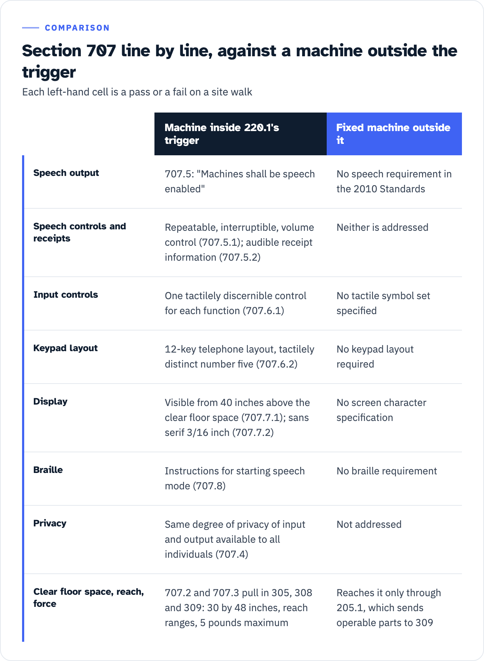Select the 'Machine inside 220.1's trigger' column header

click(241, 134)
